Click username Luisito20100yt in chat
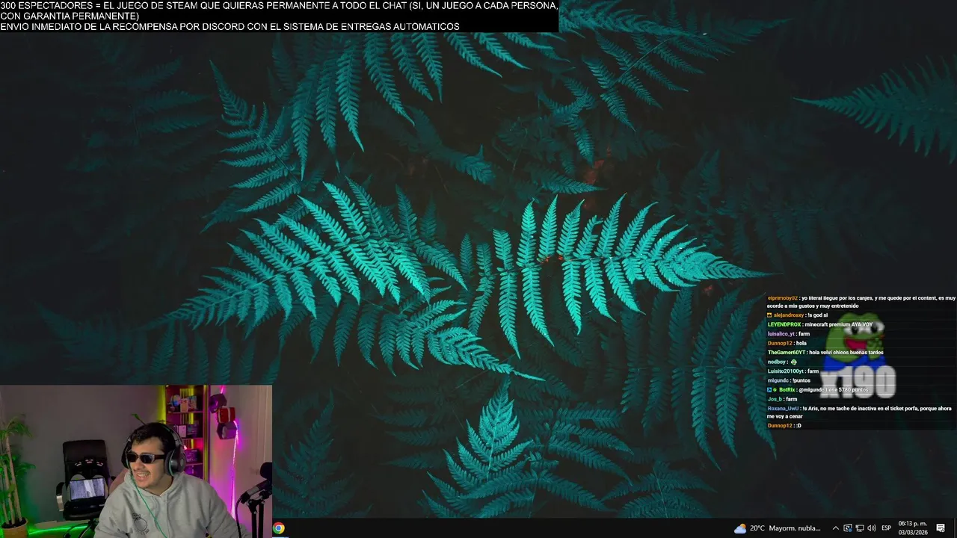 click(x=785, y=371)
